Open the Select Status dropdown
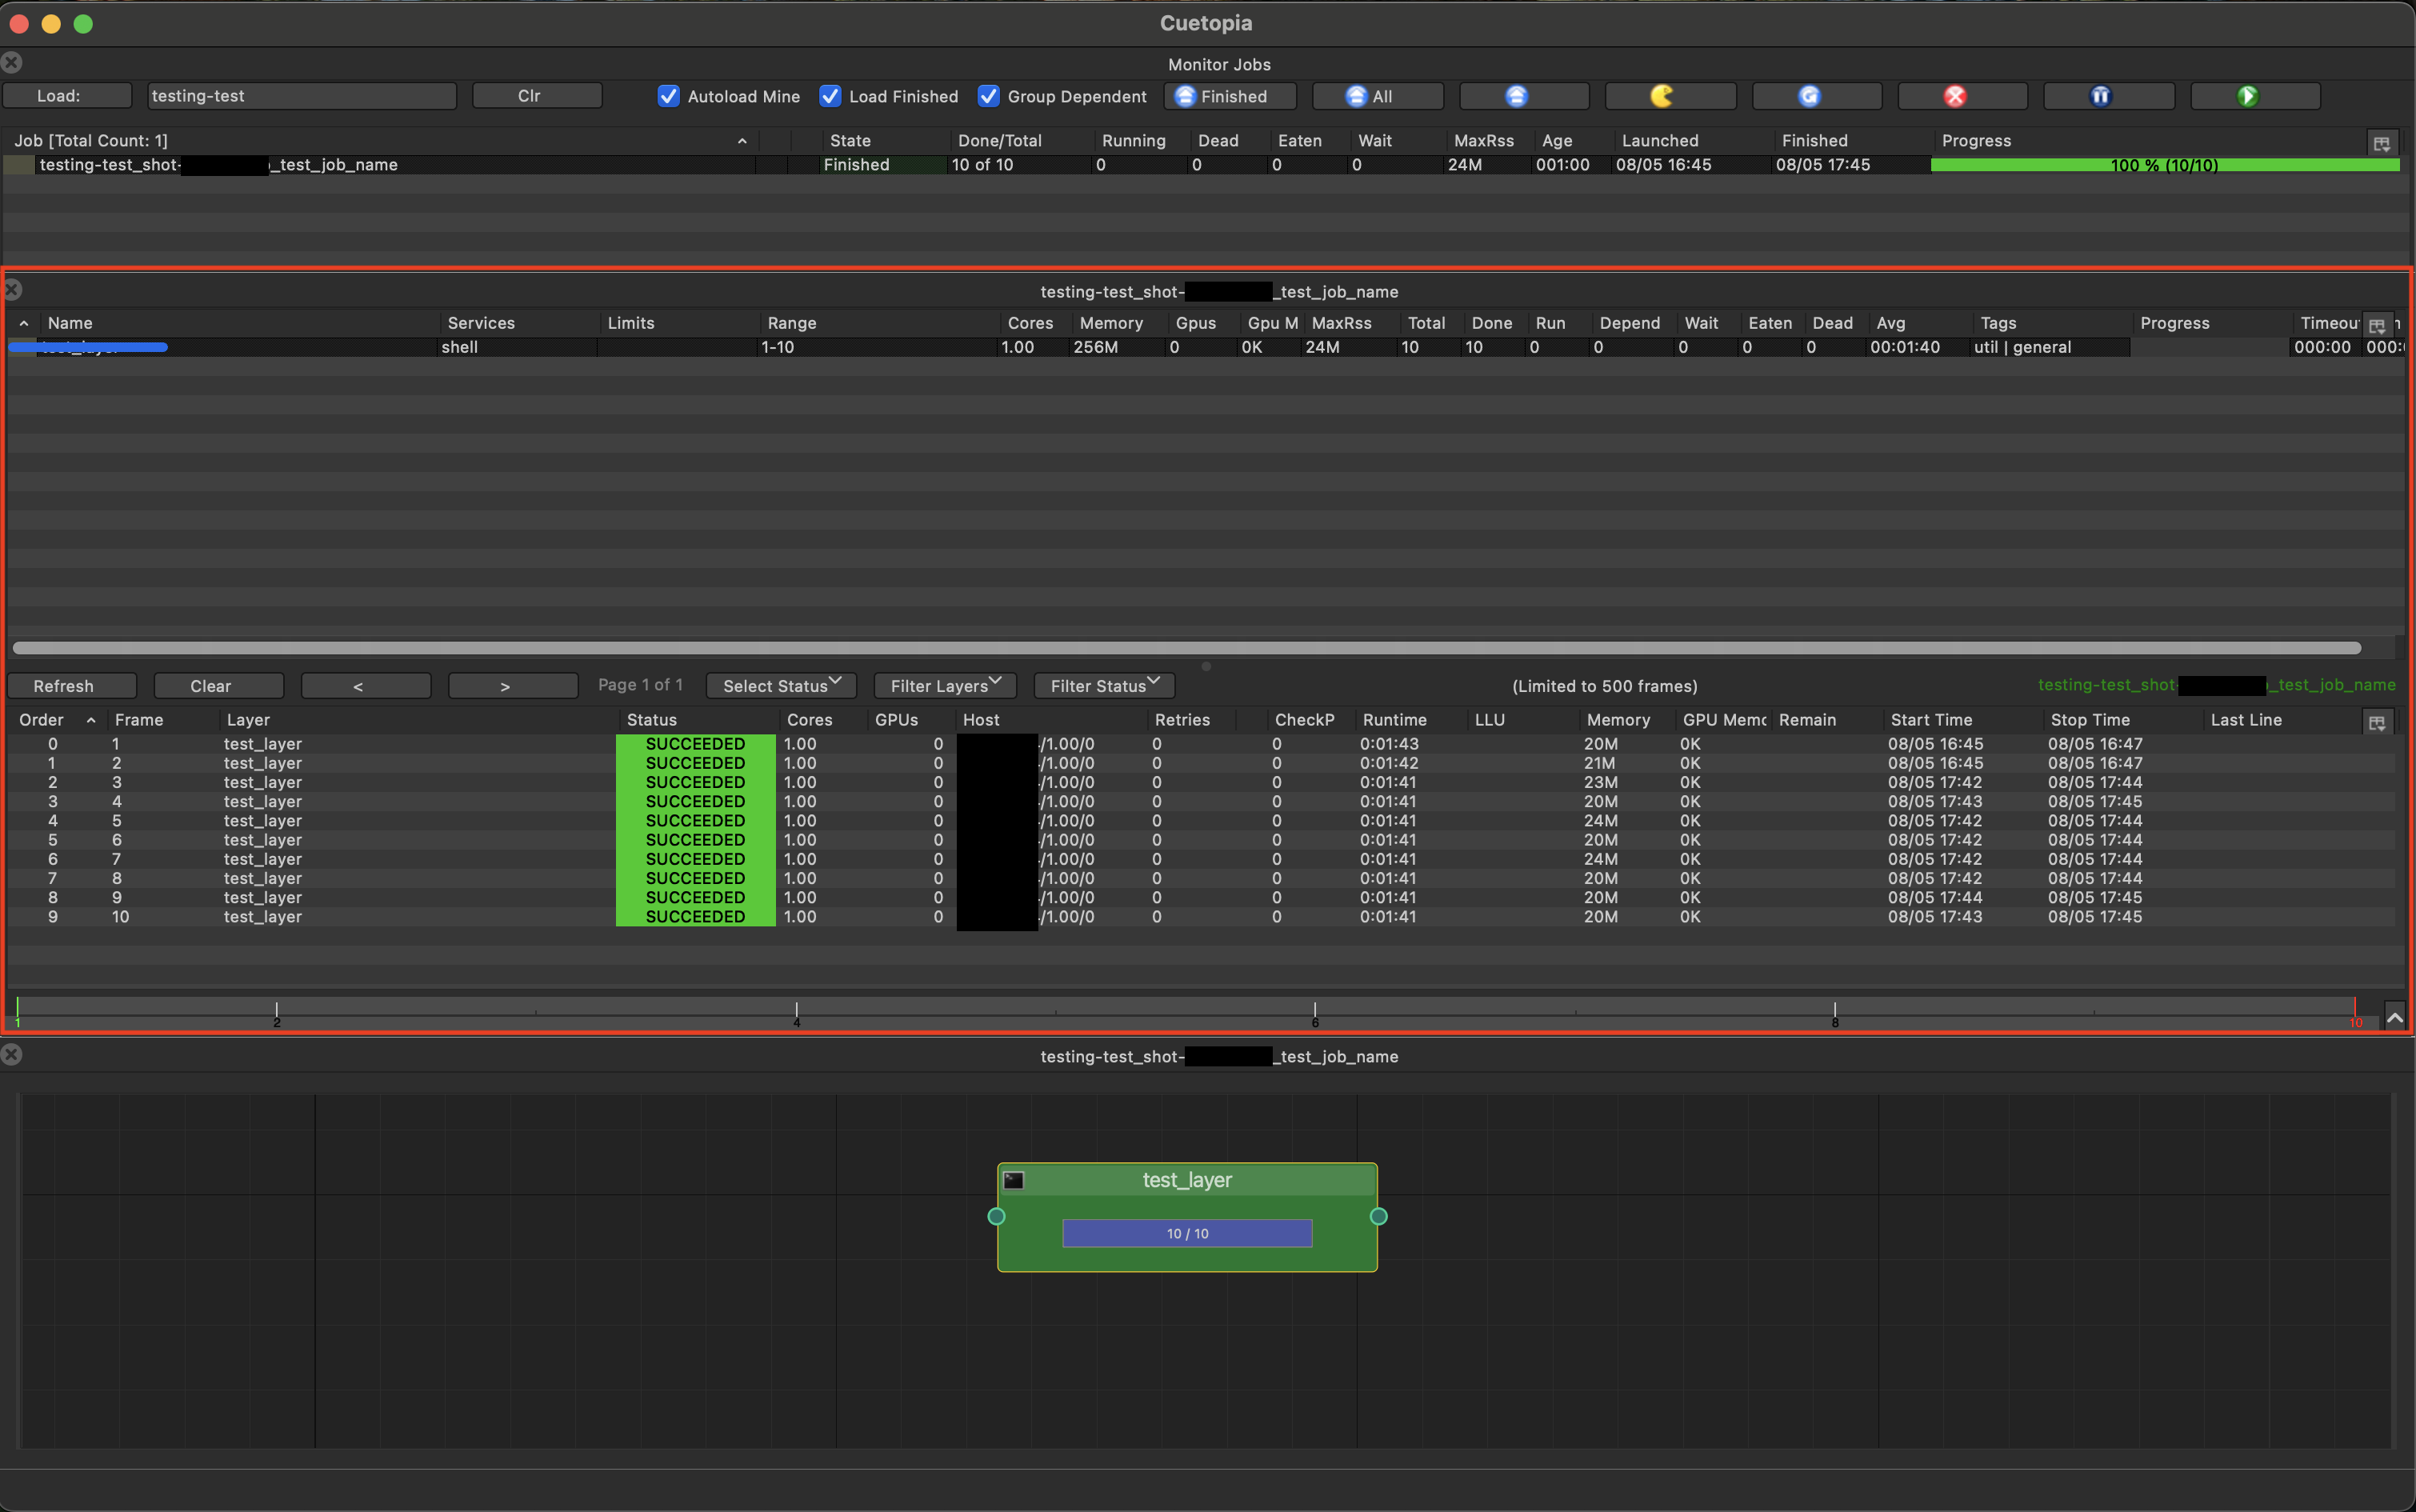 click(x=781, y=686)
